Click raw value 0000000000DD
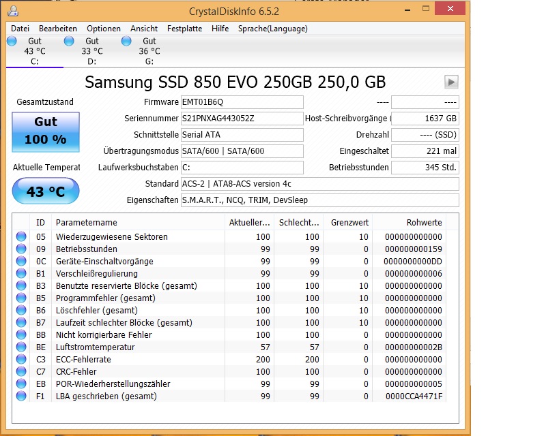This screenshot has width=559, height=436. point(413,261)
